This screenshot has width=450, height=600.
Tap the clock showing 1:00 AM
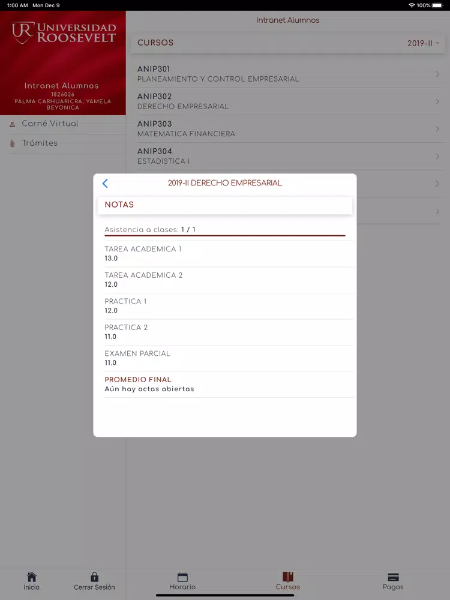[17, 5]
